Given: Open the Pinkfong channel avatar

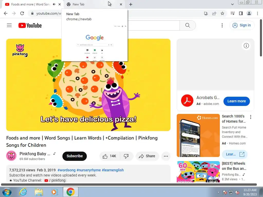Looking at the screenshot, I should (11, 156).
